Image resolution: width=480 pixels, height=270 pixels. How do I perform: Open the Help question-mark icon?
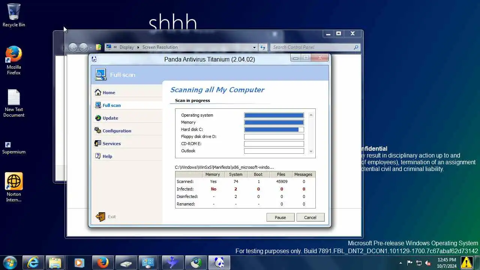pos(98,156)
